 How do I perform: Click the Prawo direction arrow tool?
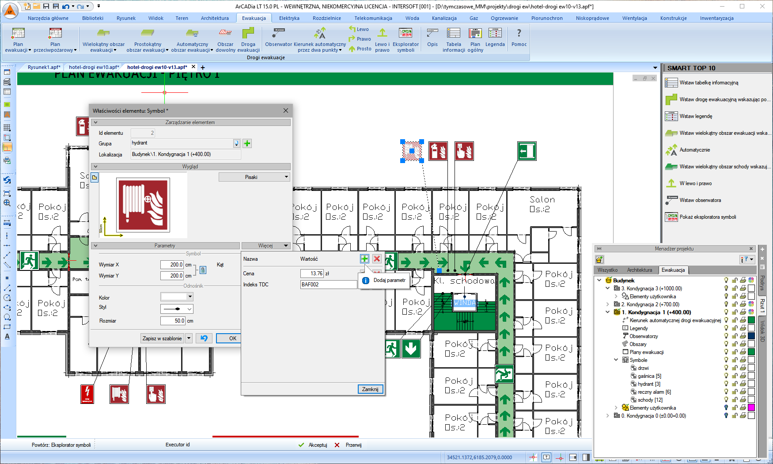coord(360,39)
